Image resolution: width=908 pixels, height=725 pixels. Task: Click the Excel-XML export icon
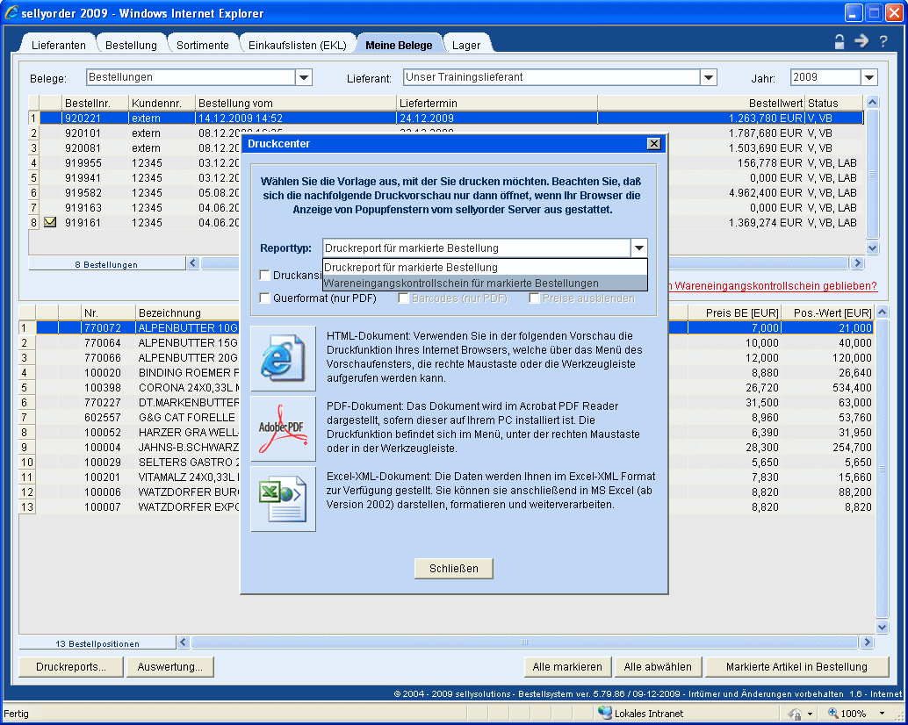[x=283, y=499]
